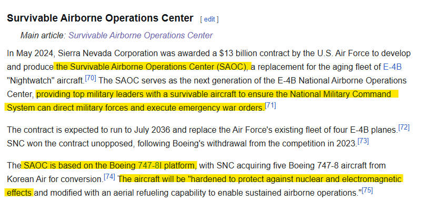The width and height of the screenshot is (423, 213).
Task: Click highlighted "SAOC is based on the Boeing 747-8I platform"
Action: tap(109, 165)
